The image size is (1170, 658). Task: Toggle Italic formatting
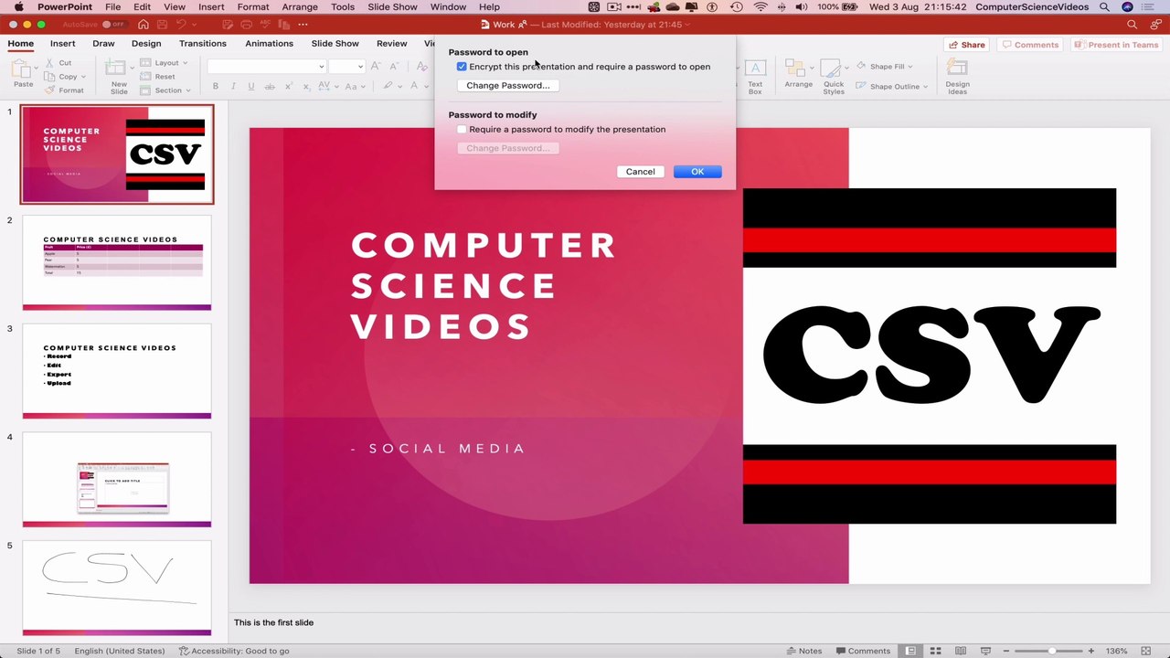click(233, 86)
